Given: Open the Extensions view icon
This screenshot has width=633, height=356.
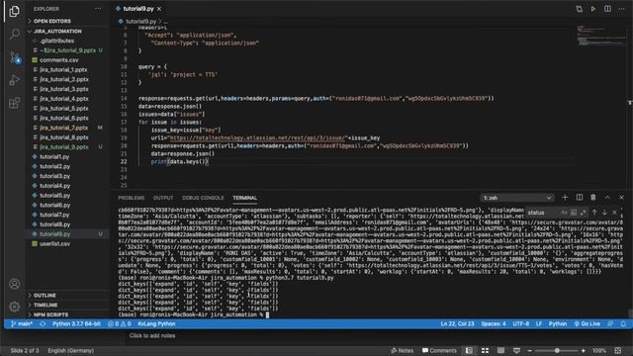Looking at the screenshot, I should pyautogui.click(x=15, y=103).
